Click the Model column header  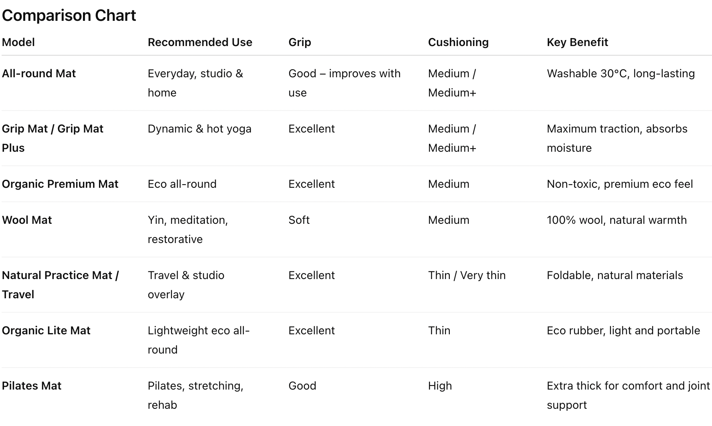pyautogui.click(x=18, y=42)
